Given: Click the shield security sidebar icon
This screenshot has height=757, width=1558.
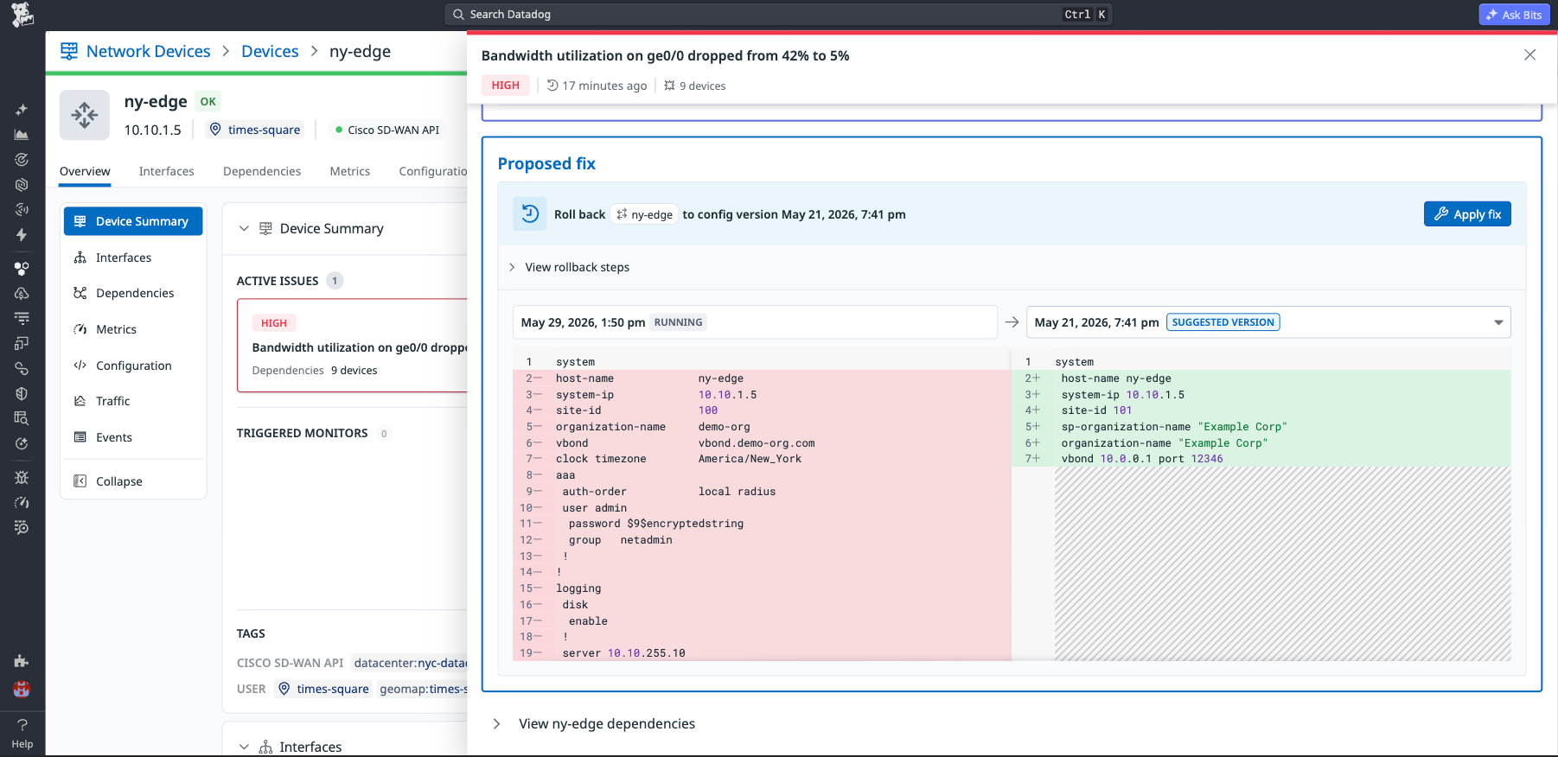Looking at the screenshot, I should point(22,393).
